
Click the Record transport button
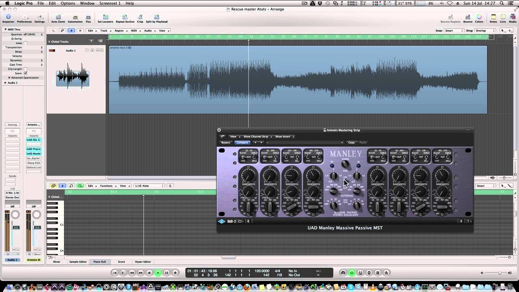(x=175, y=273)
